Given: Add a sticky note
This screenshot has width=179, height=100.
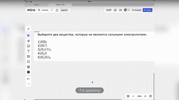Looking at the screenshot, I should 29,46.
